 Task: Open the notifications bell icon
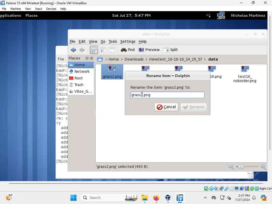click(254, 198)
